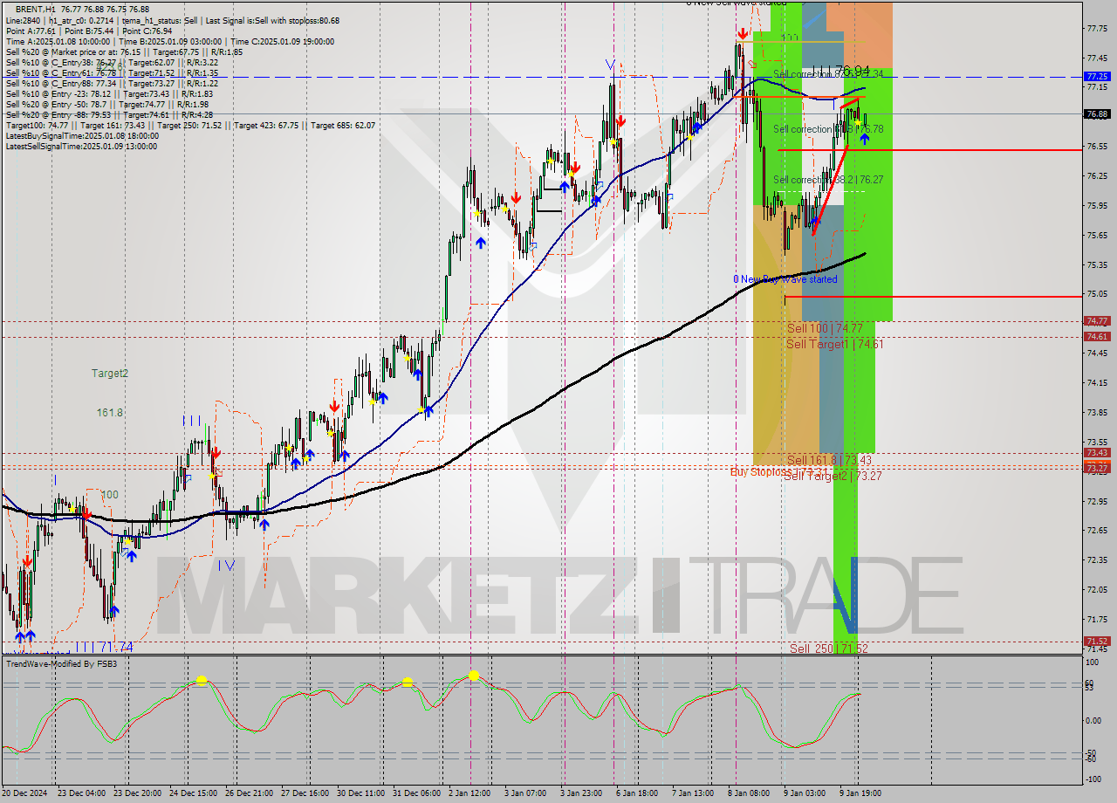Click the 75.05 price scale value
This screenshot has width=1117, height=803.
[1096, 294]
